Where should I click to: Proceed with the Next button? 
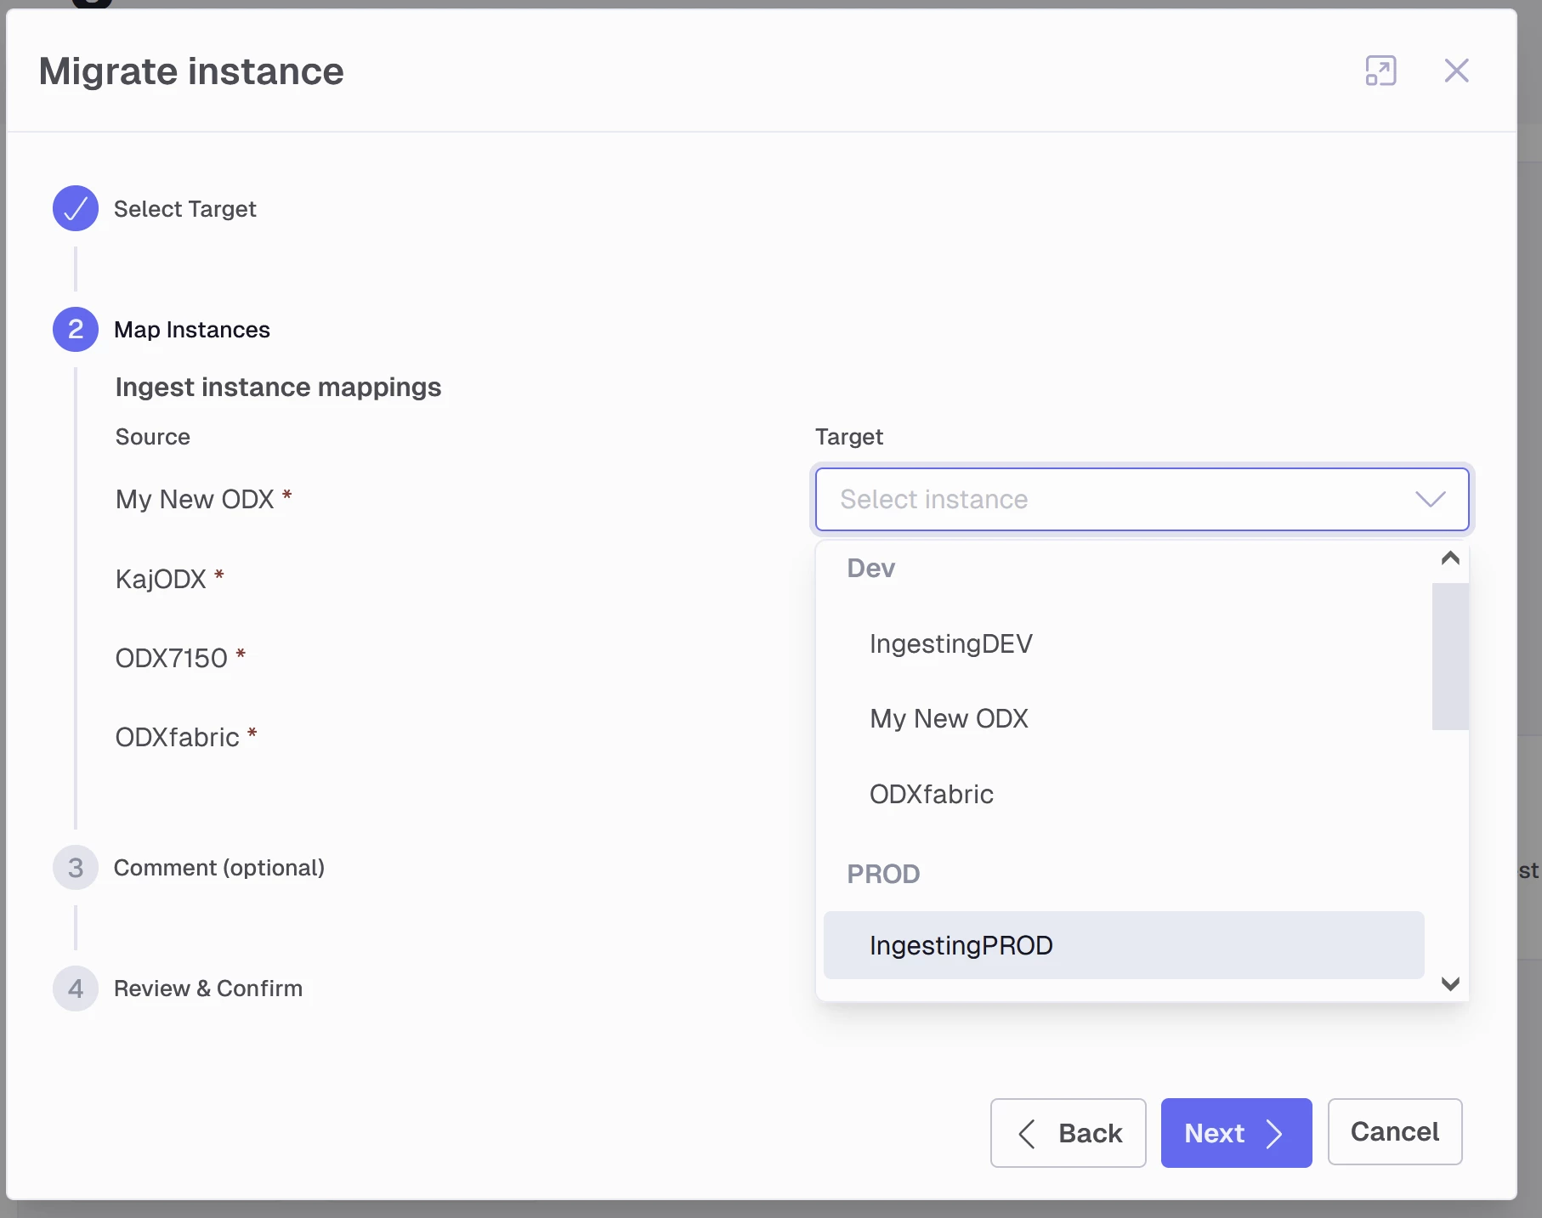pos(1236,1133)
